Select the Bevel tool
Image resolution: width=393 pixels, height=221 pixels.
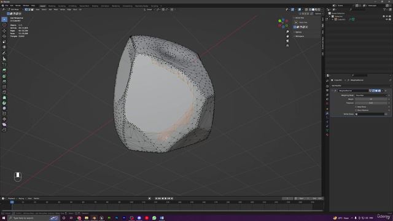tap(4, 82)
